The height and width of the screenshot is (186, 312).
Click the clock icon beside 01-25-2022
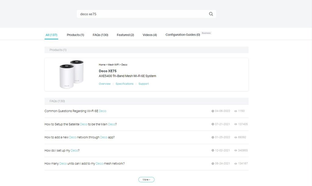click(213, 137)
